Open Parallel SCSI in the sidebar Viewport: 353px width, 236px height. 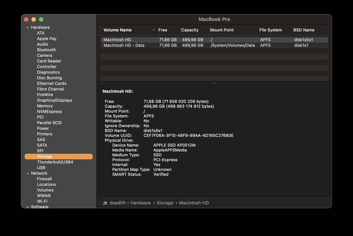click(49, 123)
